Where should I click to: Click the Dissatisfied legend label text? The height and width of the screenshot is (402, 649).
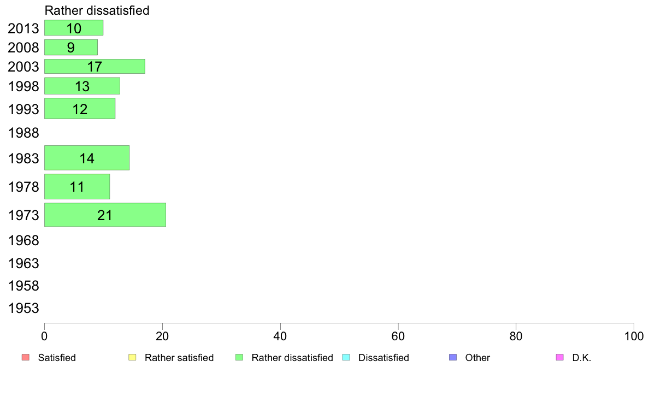click(383, 358)
